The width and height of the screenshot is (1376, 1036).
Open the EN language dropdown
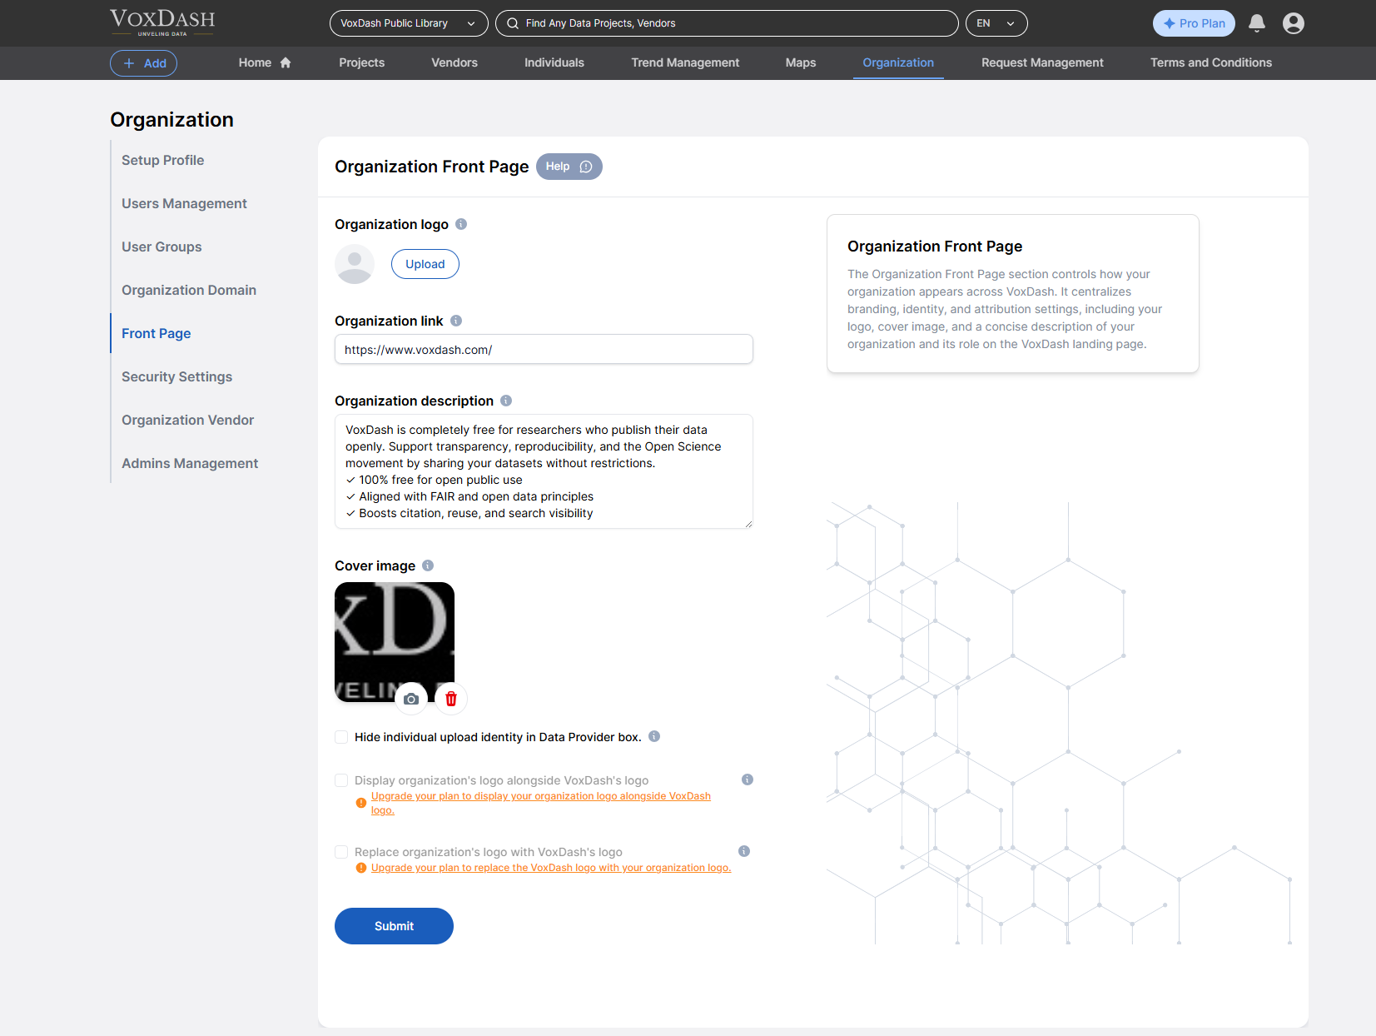[x=996, y=23]
